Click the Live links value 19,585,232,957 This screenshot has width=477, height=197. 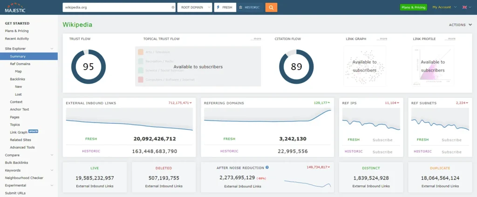tap(95, 178)
